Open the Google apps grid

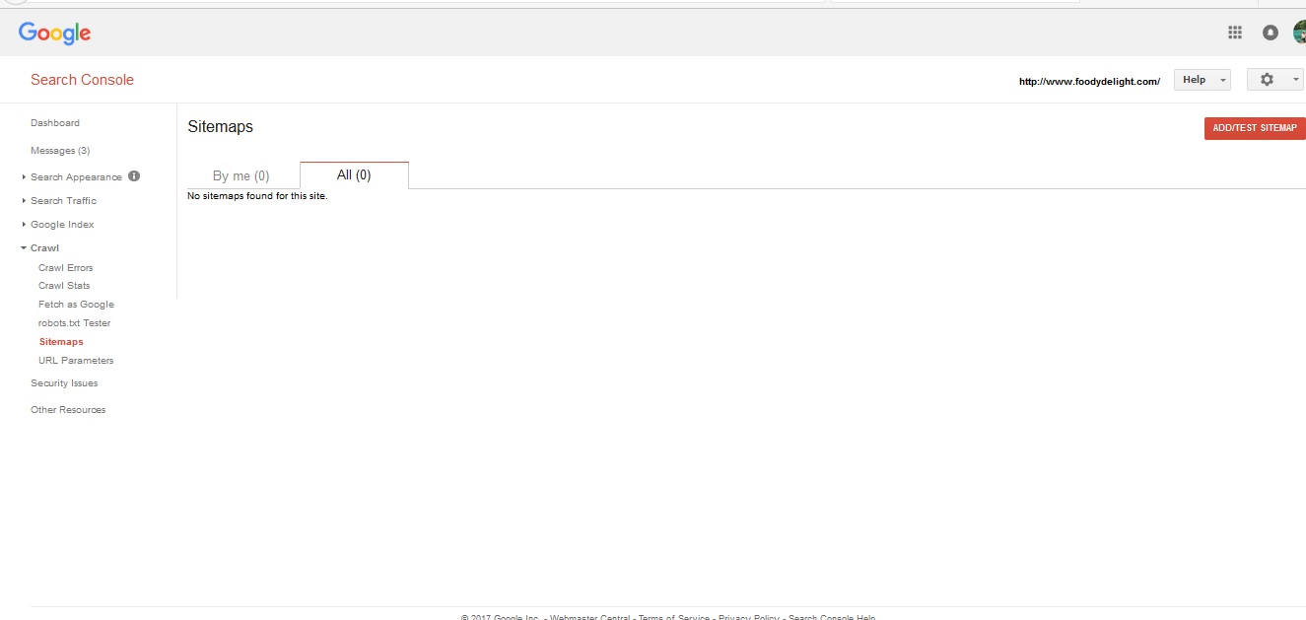pyautogui.click(x=1235, y=33)
